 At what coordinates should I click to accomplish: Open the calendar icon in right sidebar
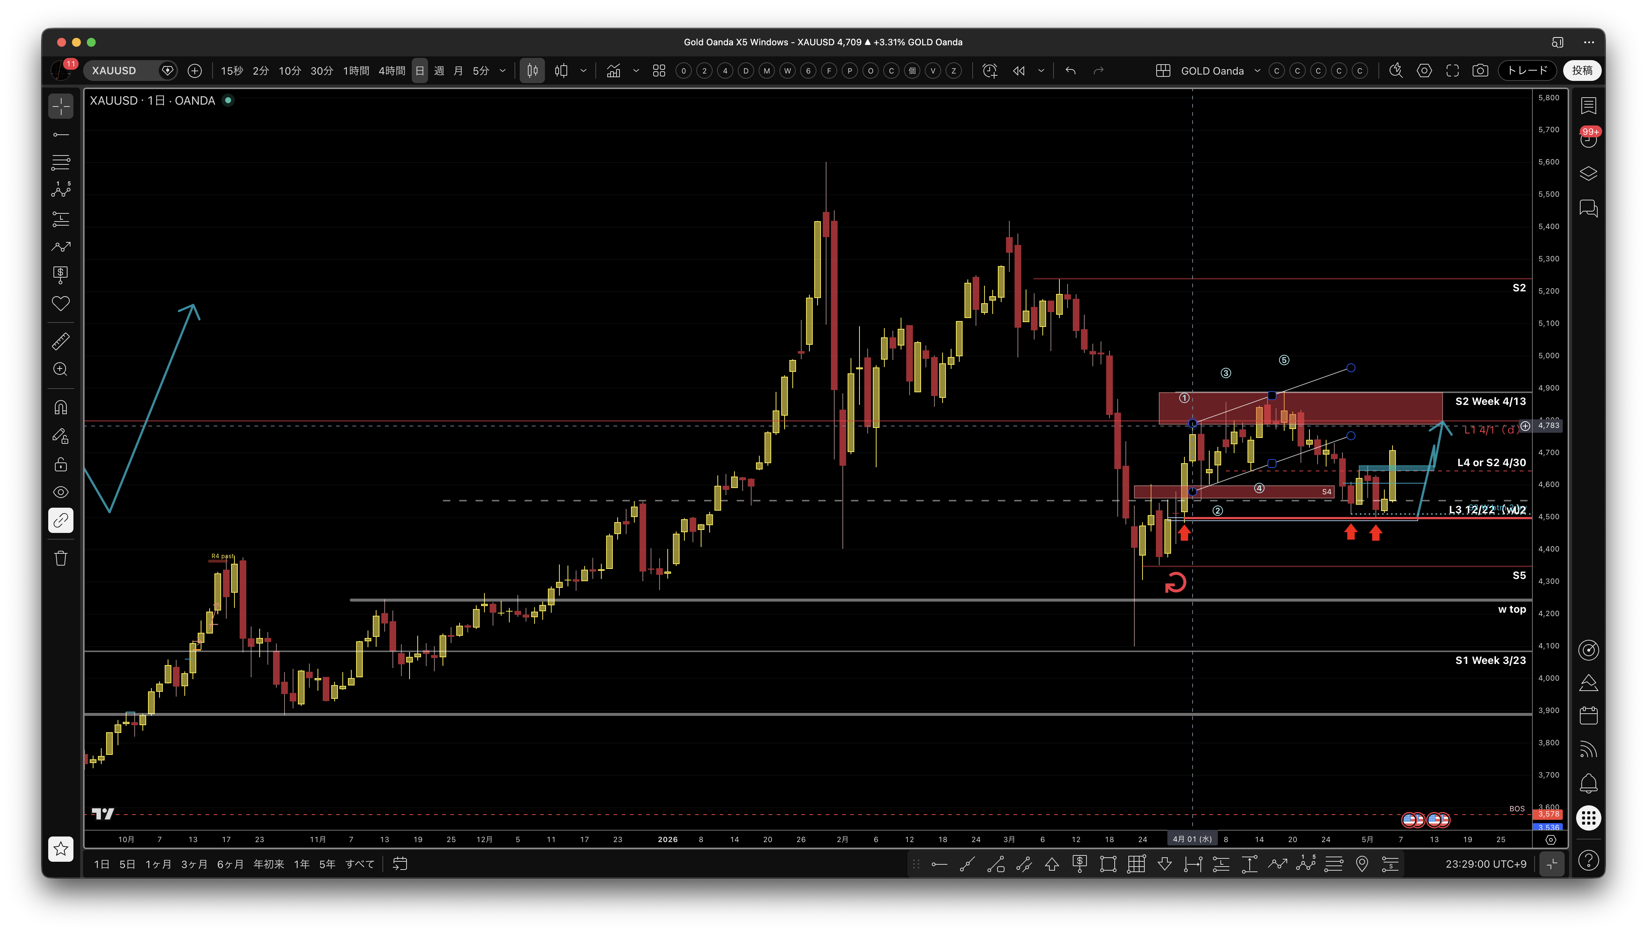(x=1589, y=716)
